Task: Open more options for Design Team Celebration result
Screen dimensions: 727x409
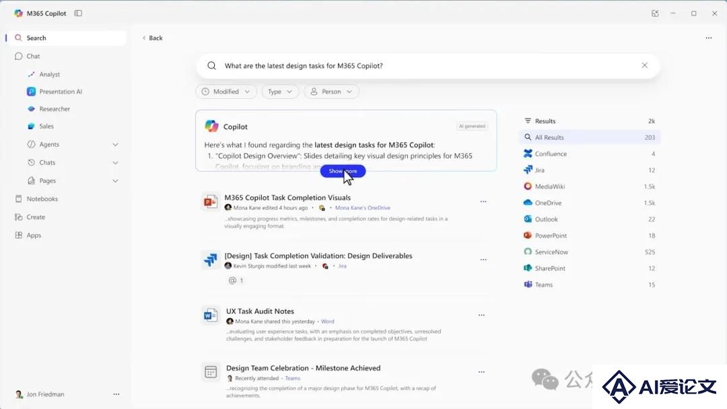Action: click(x=481, y=372)
